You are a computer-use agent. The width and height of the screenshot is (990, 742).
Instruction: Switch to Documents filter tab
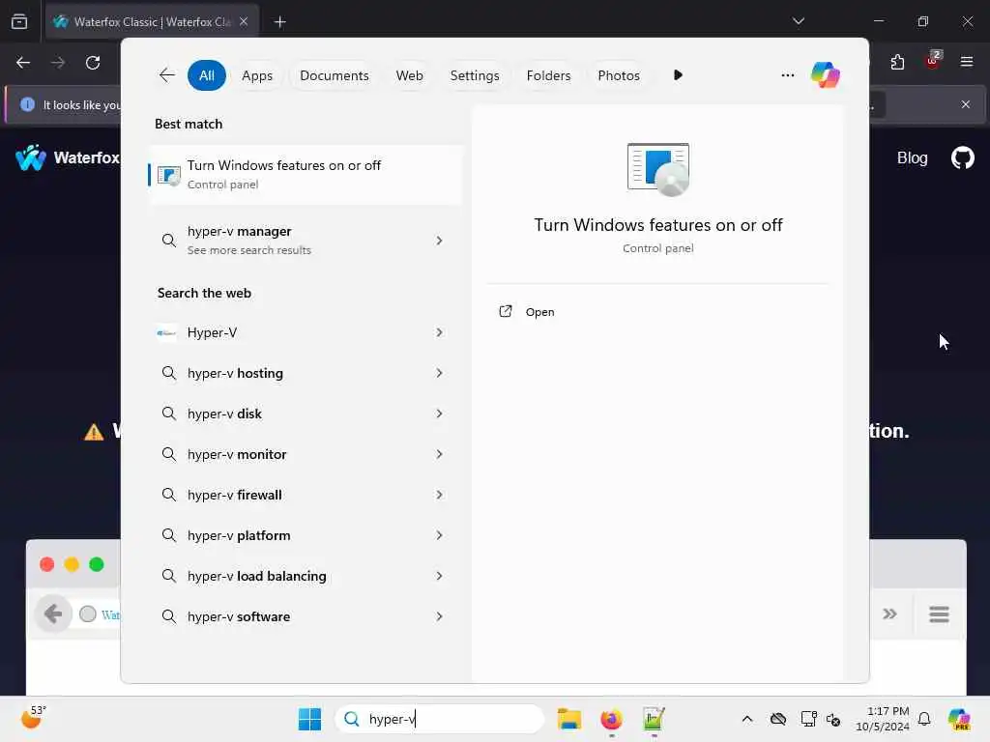[334, 75]
